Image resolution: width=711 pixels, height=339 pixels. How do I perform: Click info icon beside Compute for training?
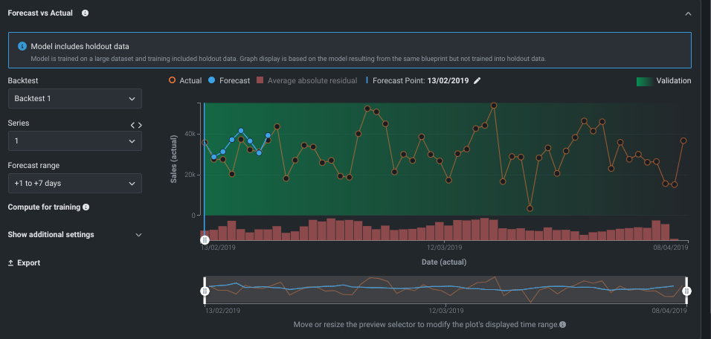[86, 207]
